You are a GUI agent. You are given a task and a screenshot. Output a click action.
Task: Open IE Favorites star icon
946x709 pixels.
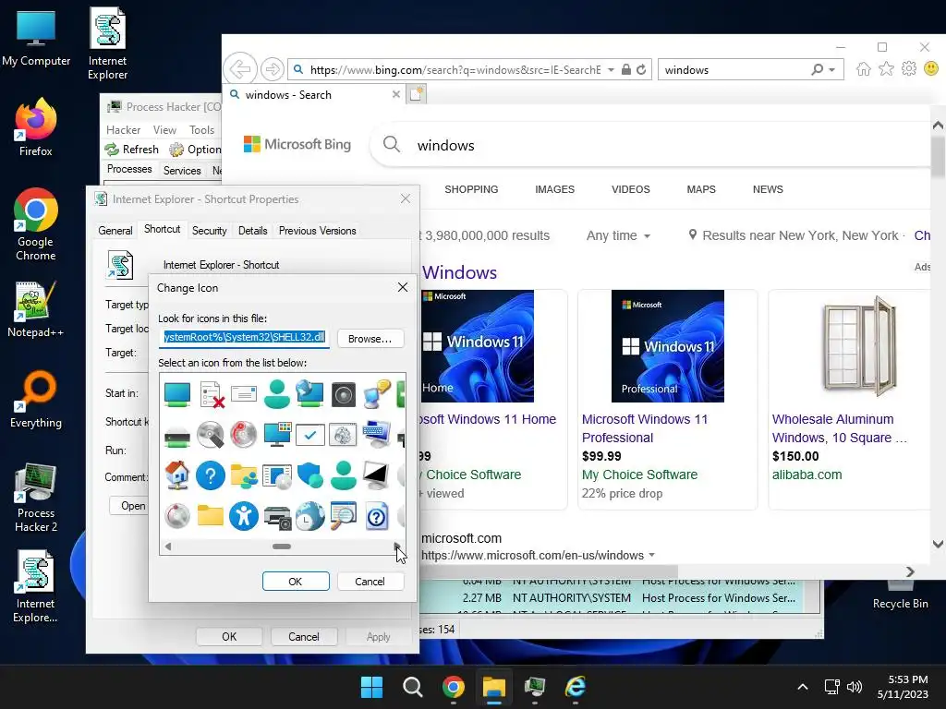coord(886,68)
